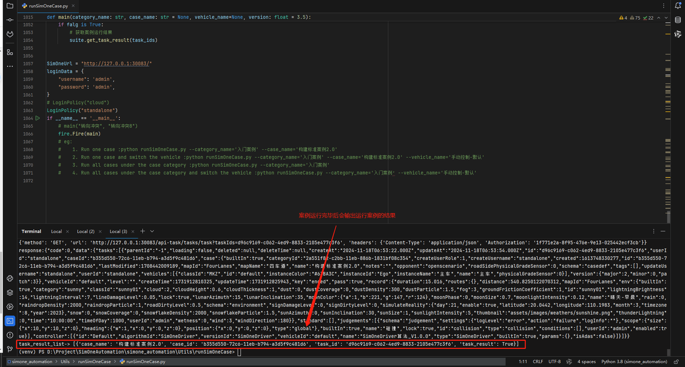Click the green Run gutter arrow at line 1064
Viewport: 685px width, 367px height.
(x=37, y=118)
